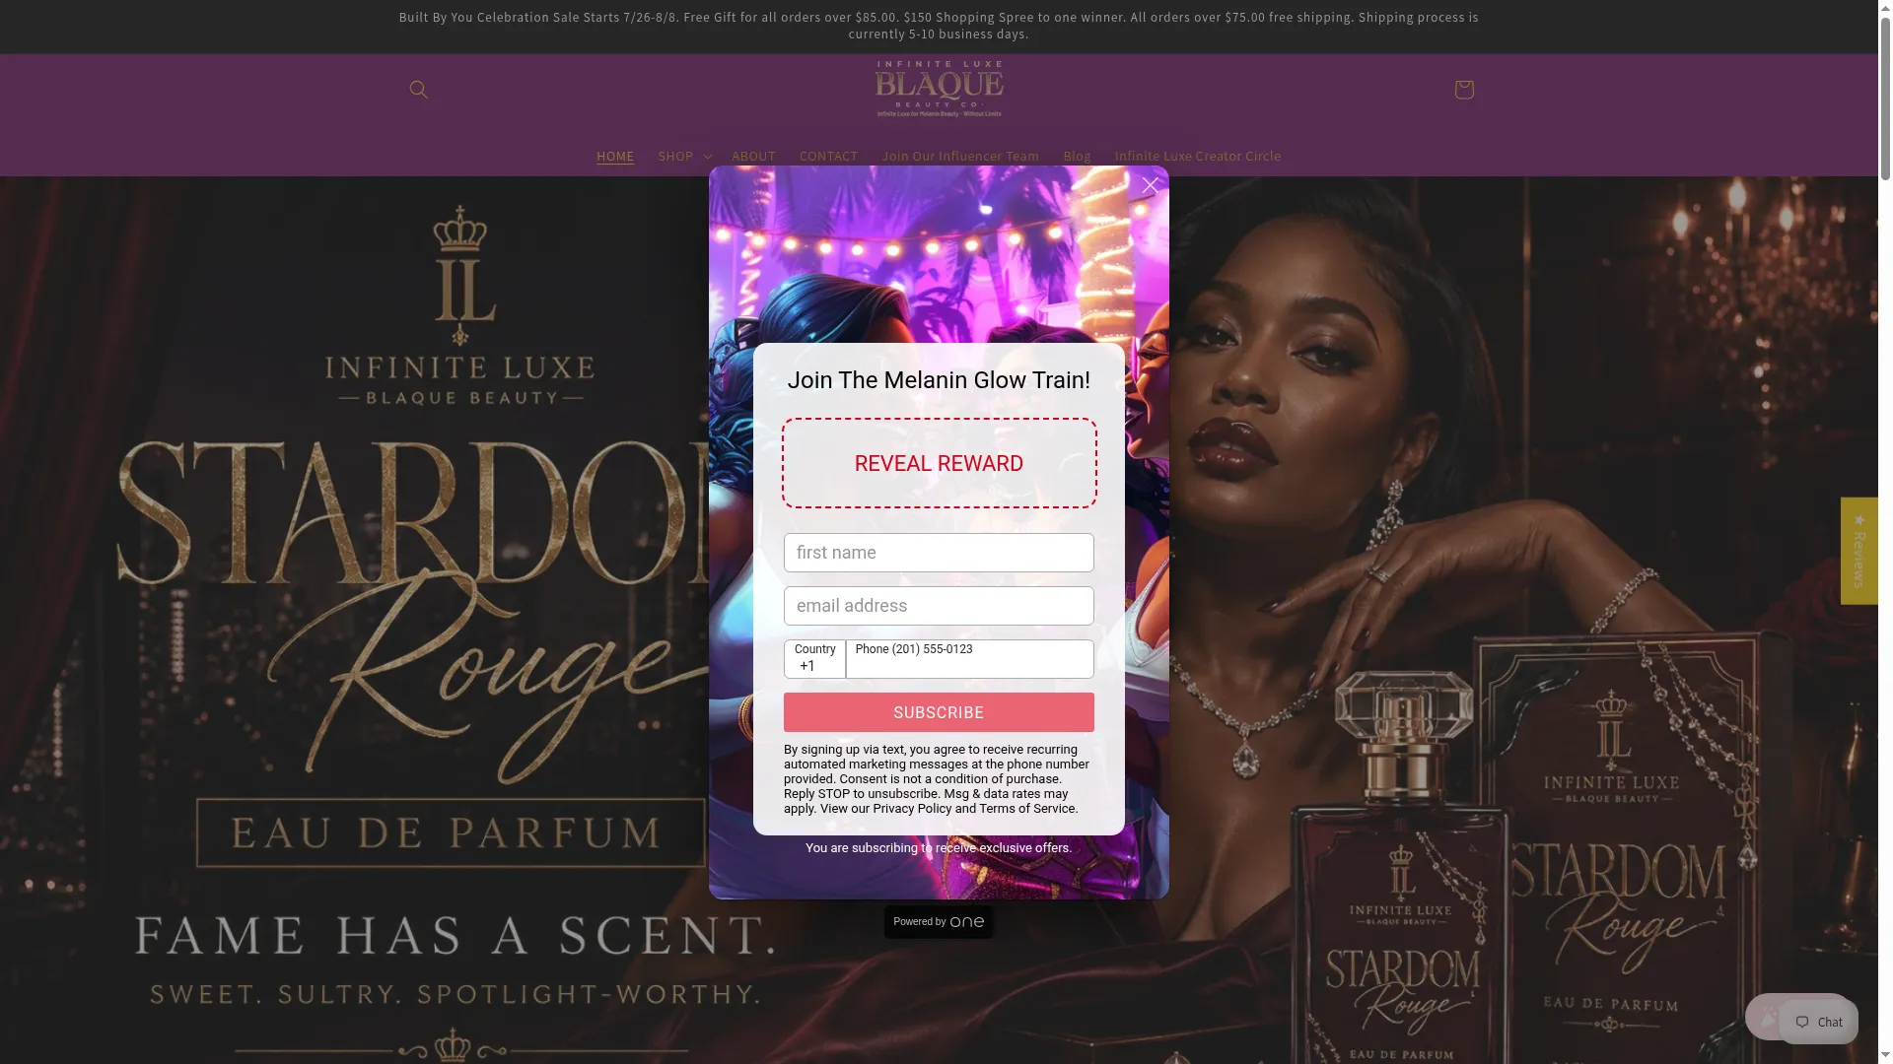
Task: Open the shopping cart icon
Action: tap(1463, 90)
